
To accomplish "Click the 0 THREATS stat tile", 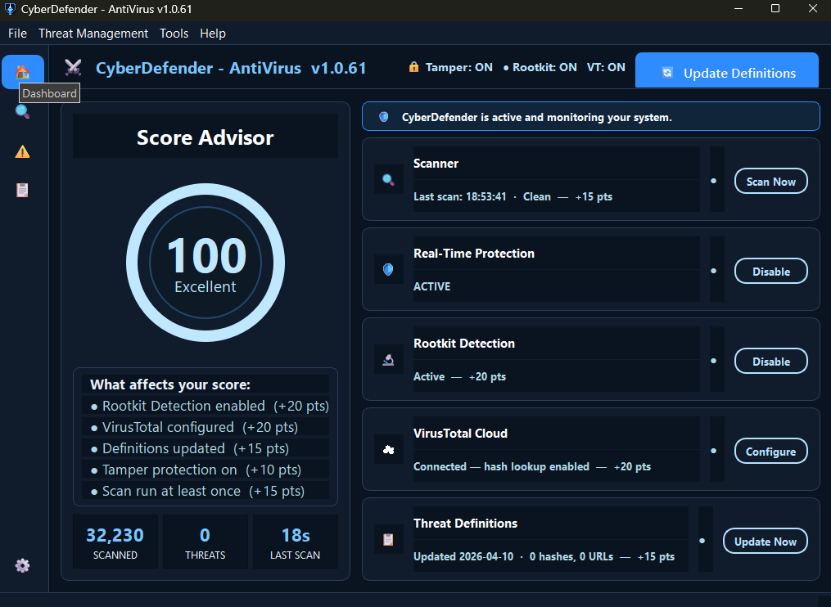I will point(205,542).
